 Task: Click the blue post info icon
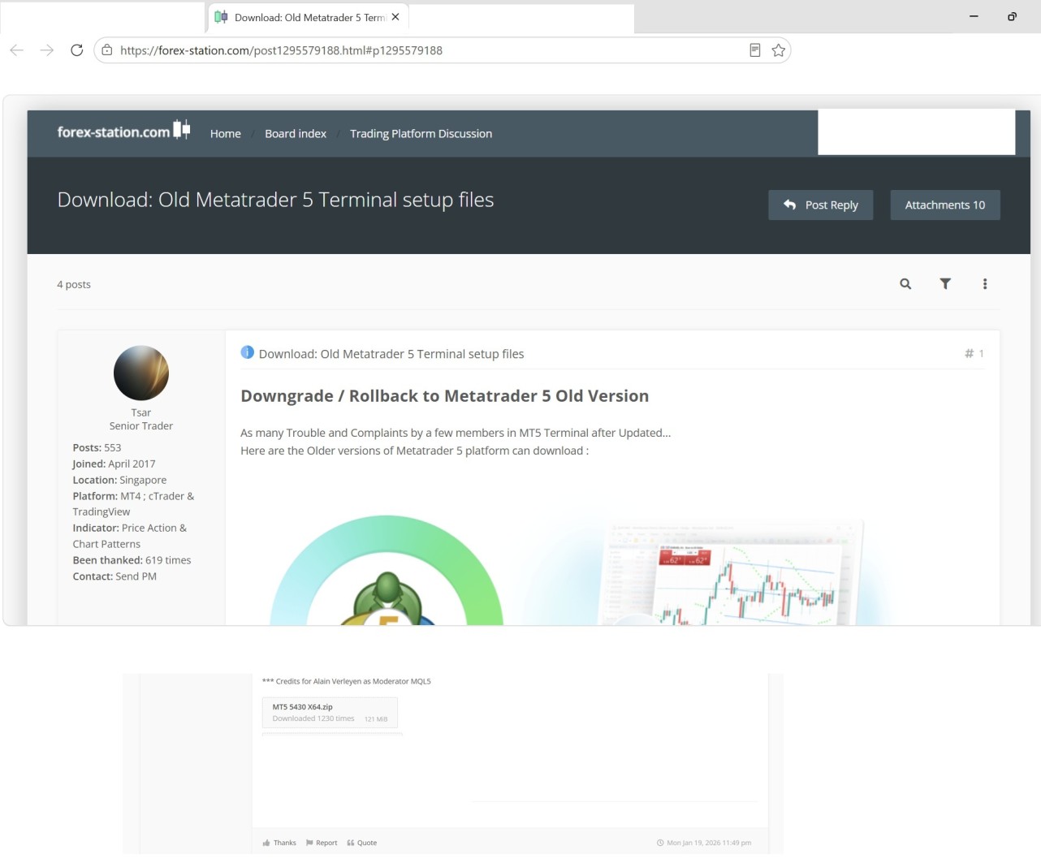click(x=248, y=352)
